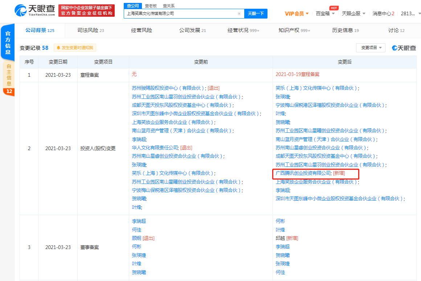Open 张瑛婕 link in row 2 变更前
The image size is (421, 281).
click(x=139, y=165)
